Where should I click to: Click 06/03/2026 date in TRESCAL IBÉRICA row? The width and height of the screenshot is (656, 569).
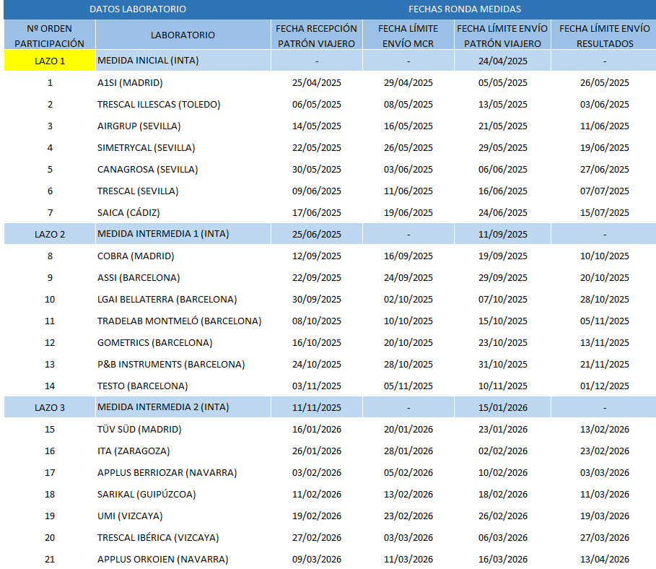(x=503, y=538)
